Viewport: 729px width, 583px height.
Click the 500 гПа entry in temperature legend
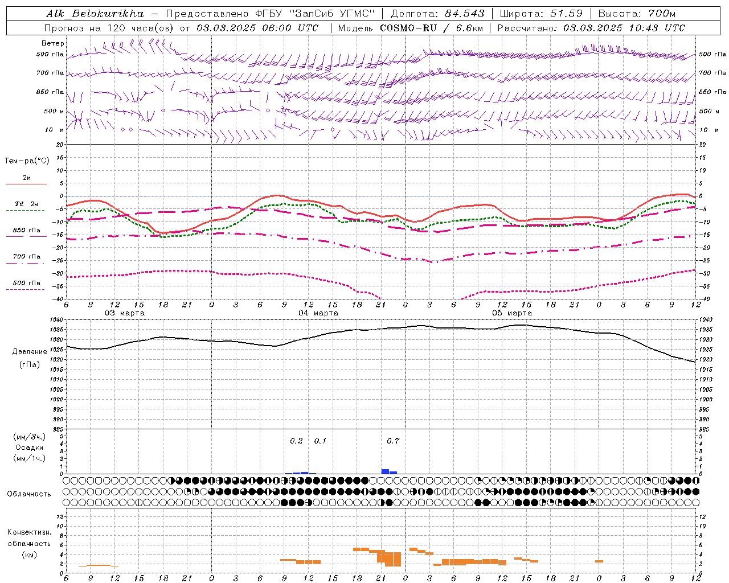[27, 283]
